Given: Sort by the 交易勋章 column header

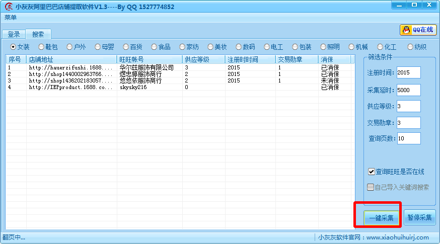Looking at the screenshot, I should [x=297, y=59].
